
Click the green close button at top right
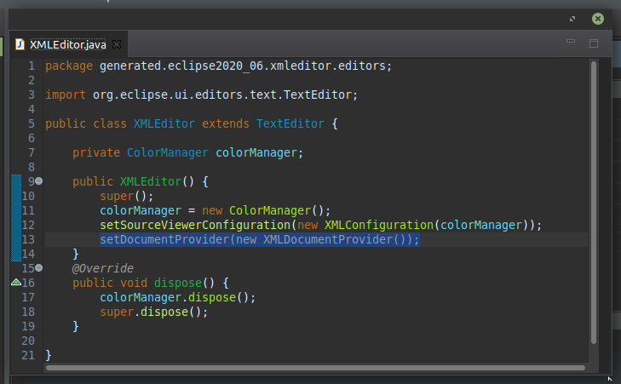(x=598, y=19)
